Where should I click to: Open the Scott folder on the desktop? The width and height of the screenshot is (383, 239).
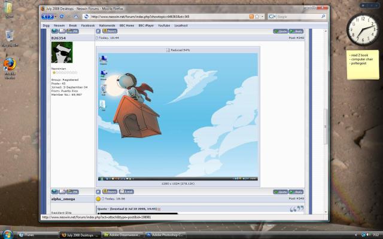point(10,10)
